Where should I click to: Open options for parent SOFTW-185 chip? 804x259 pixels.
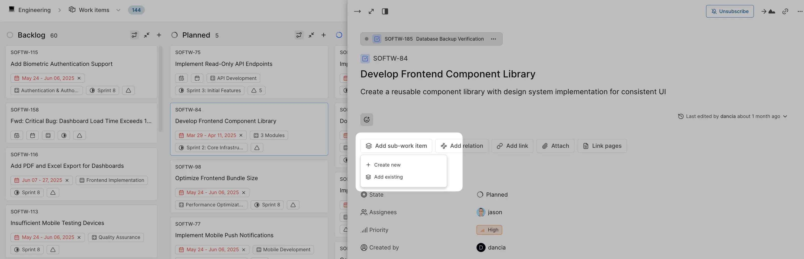(x=493, y=39)
